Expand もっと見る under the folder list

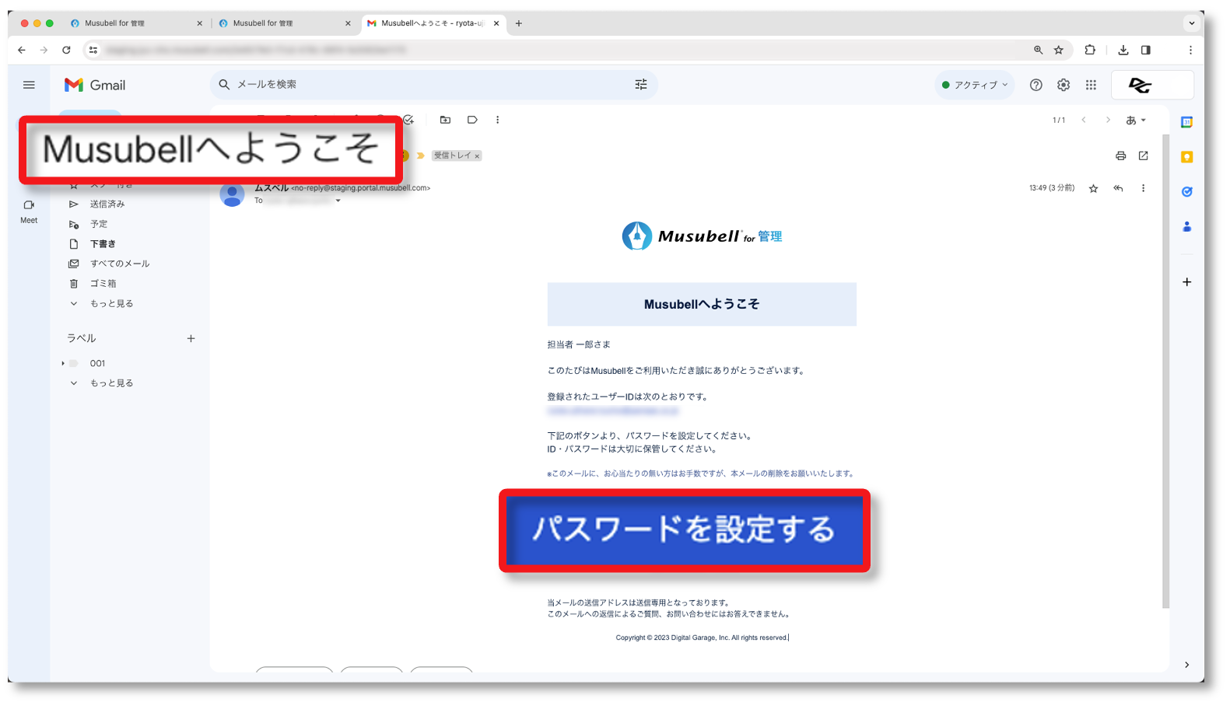pos(111,303)
